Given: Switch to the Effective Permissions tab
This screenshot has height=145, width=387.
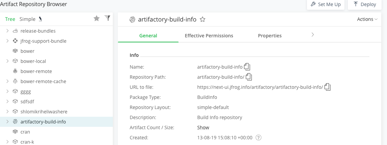Looking at the screenshot, I should tap(209, 36).
